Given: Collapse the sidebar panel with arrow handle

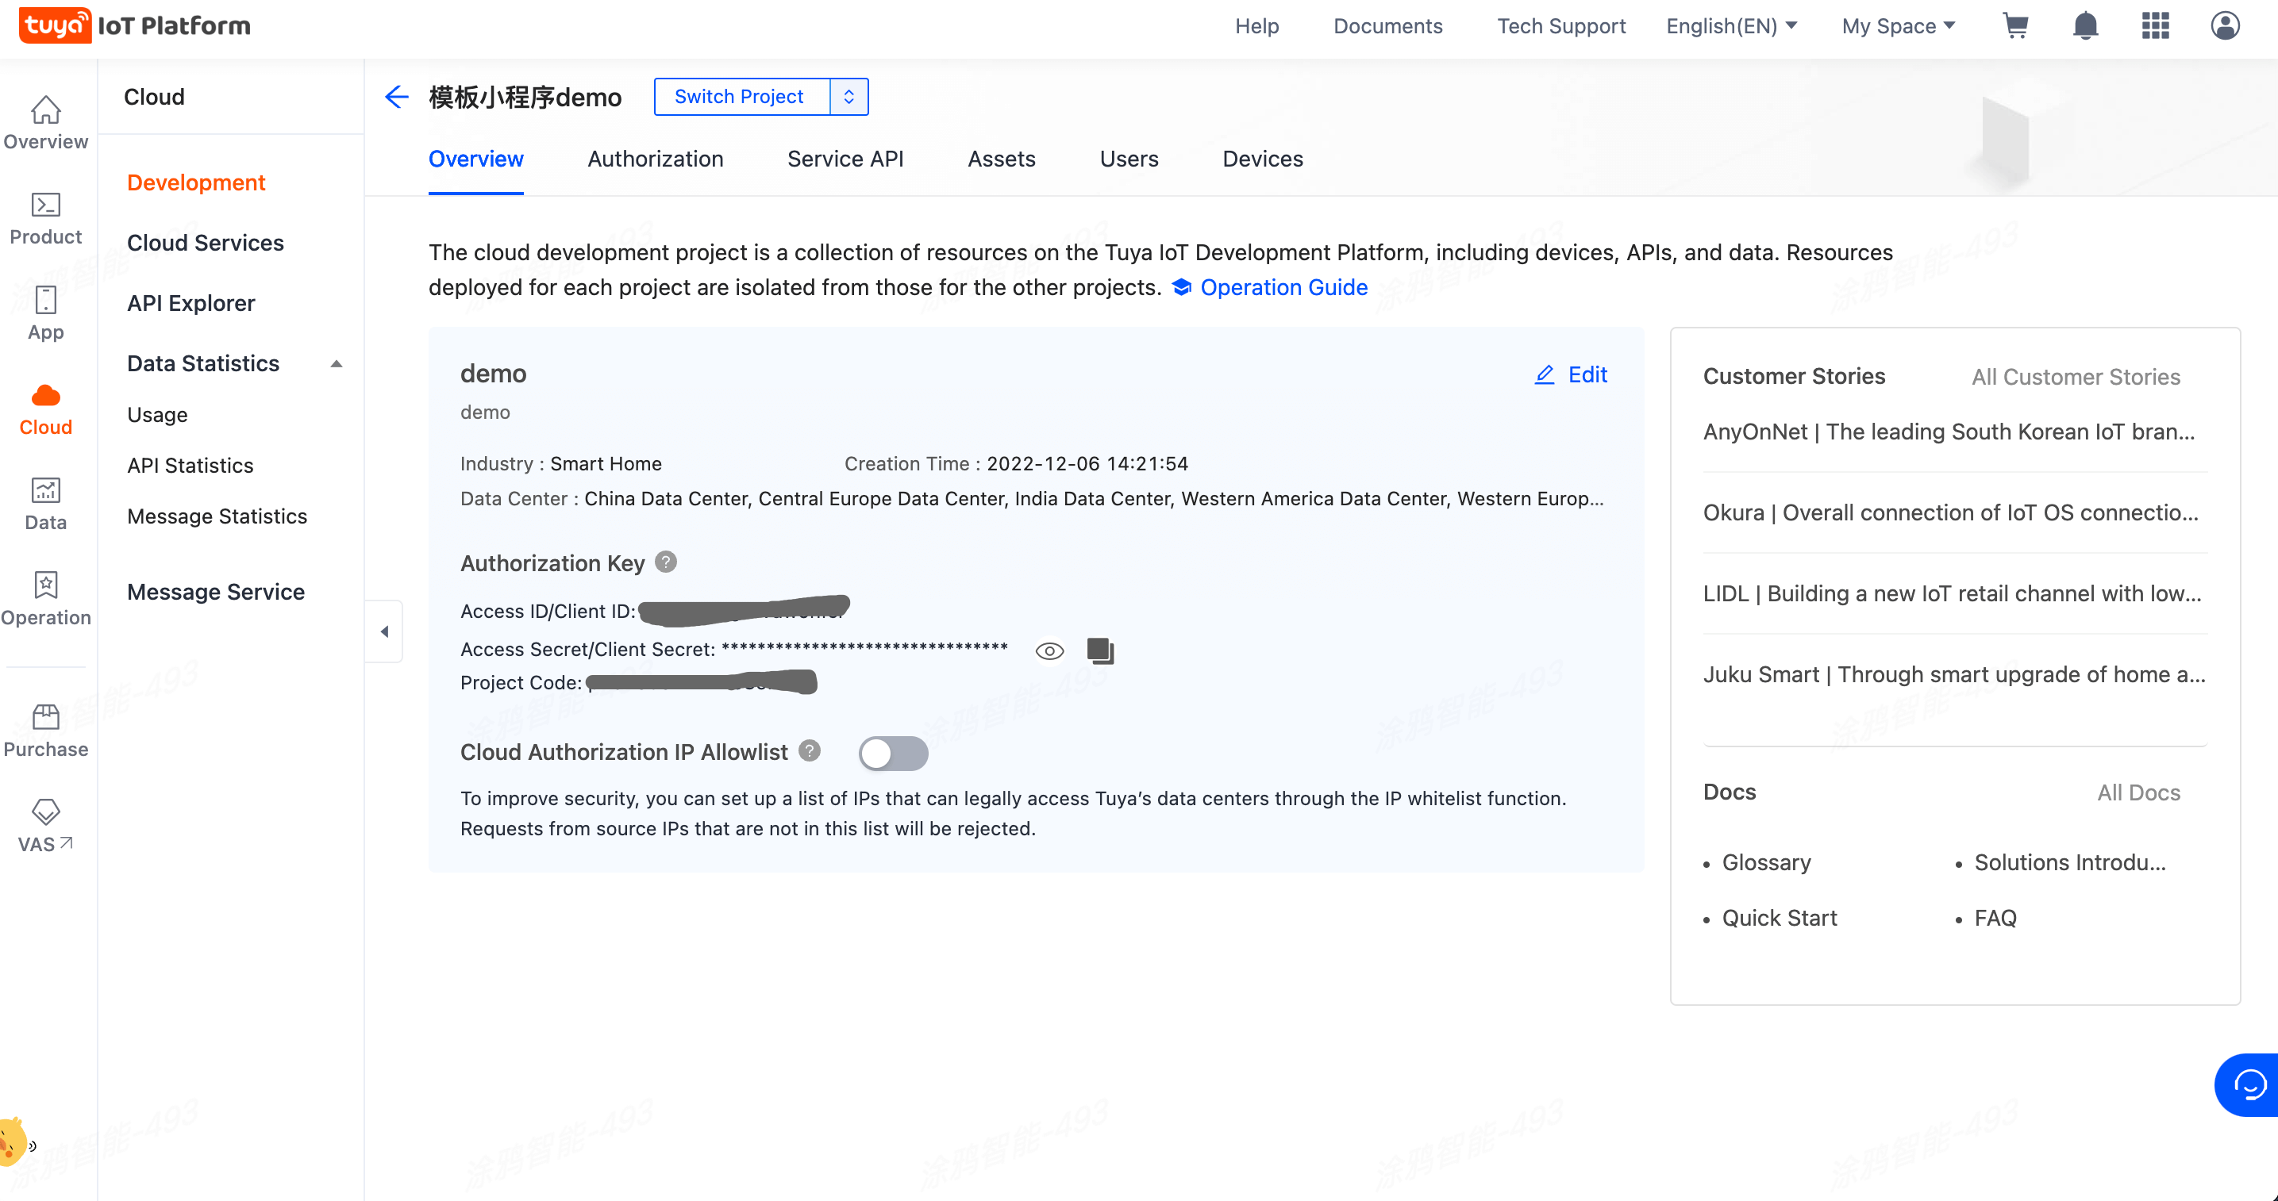Looking at the screenshot, I should [385, 631].
